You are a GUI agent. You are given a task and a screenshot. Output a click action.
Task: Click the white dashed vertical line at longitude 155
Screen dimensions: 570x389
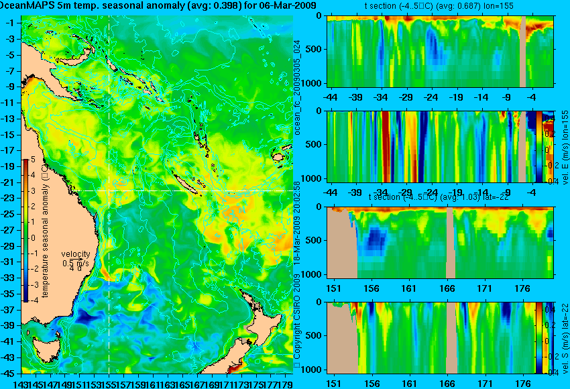coord(109,194)
